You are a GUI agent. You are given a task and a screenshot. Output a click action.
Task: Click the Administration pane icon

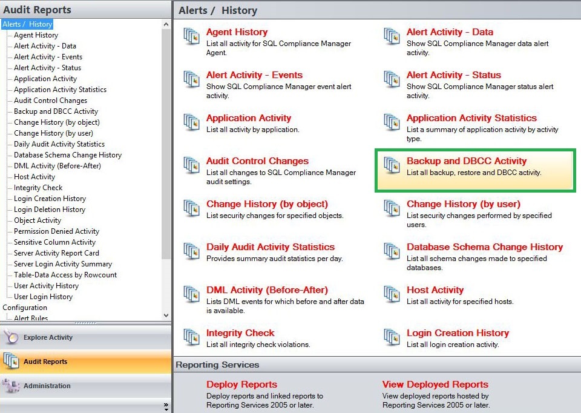coord(11,386)
